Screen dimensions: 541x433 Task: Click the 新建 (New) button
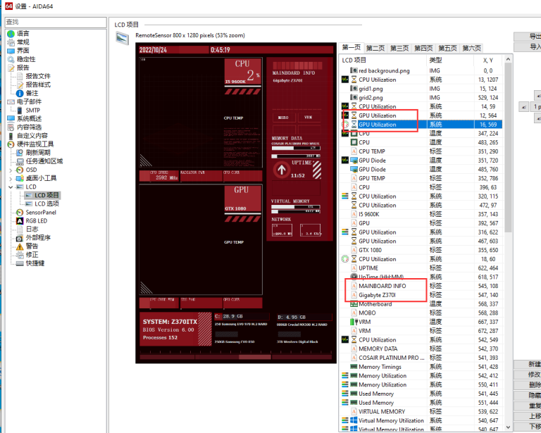point(533,364)
